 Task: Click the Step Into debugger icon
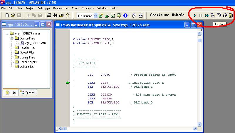pyautogui.click(x=213, y=15)
